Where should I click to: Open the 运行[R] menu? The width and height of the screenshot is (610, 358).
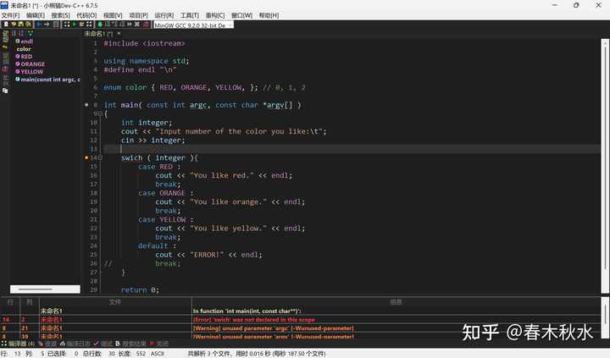164,15
